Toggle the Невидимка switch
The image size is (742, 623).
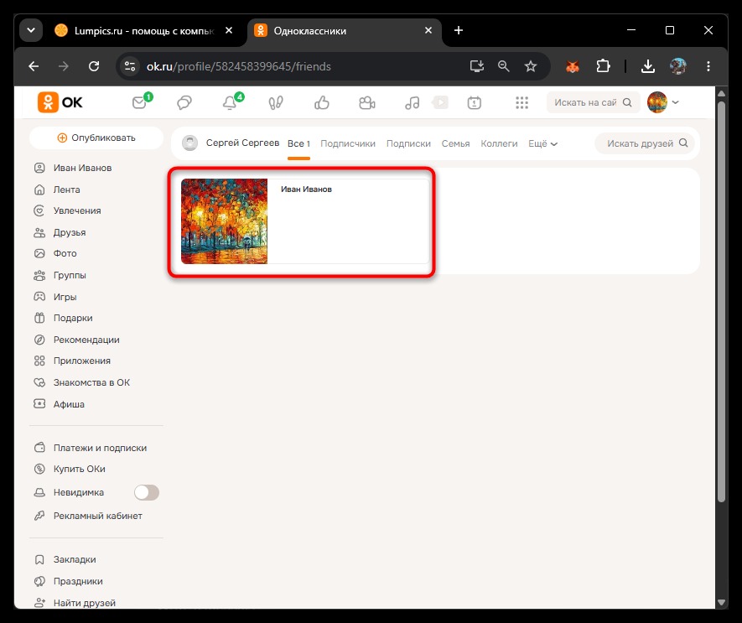(147, 492)
